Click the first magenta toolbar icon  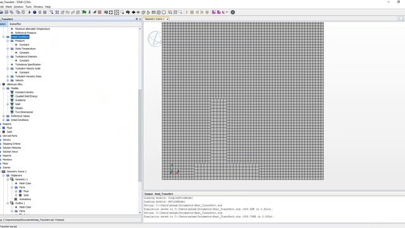click(x=214, y=12)
